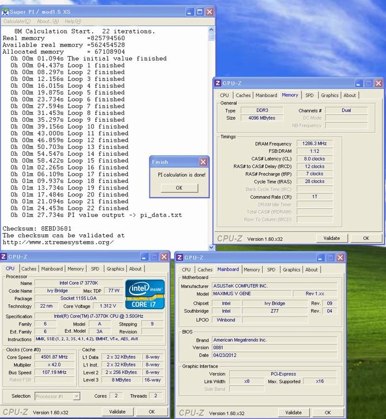Click OK in the Finish dialog

point(179,188)
